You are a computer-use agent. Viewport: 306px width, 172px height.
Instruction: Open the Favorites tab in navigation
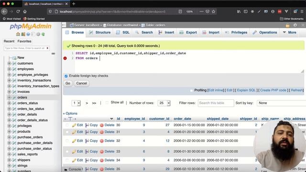(x=24, y=42)
